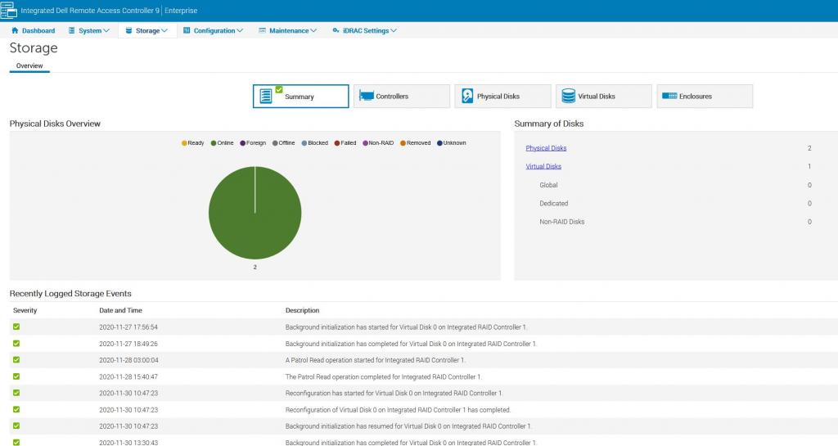Click the Controllers card icon
Screen dimensions: 838x446
(366, 96)
